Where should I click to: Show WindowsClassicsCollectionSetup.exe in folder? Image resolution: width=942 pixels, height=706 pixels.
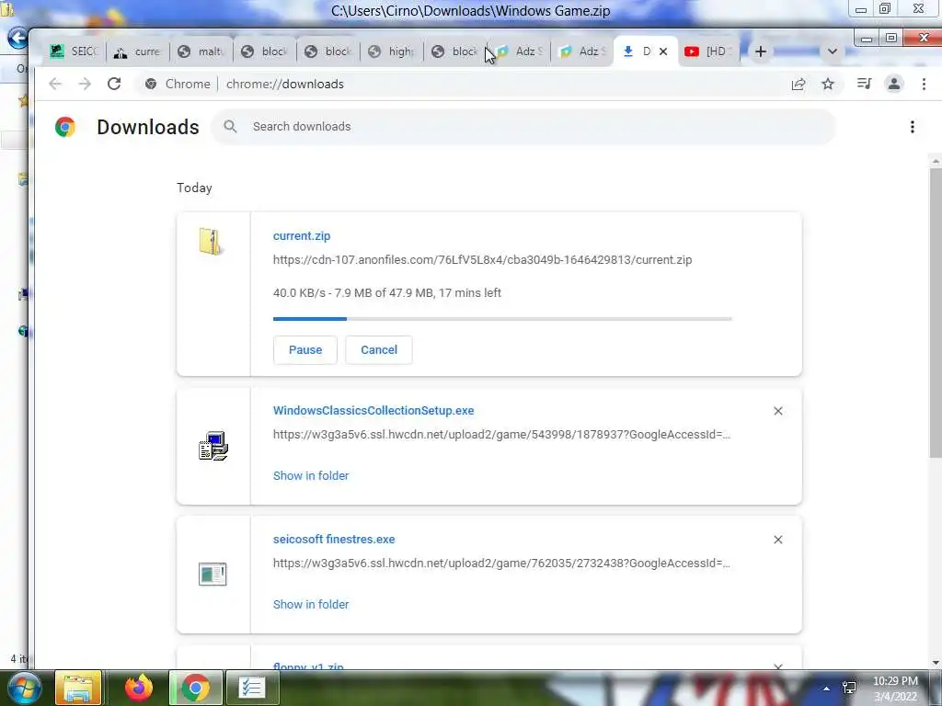click(311, 475)
